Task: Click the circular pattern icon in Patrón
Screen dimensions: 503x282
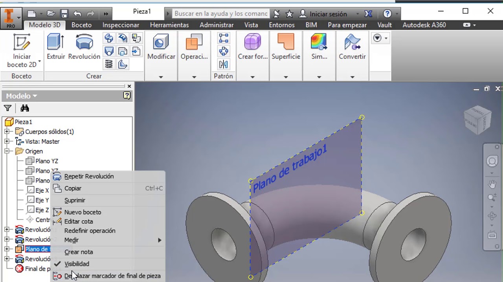Action: coord(224,51)
